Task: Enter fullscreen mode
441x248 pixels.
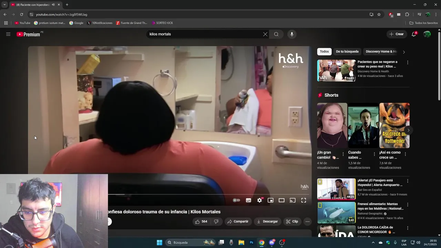Action: tap(304, 200)
